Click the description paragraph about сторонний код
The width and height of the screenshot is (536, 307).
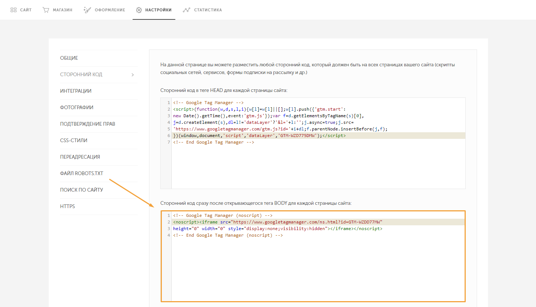coord(308,69)
